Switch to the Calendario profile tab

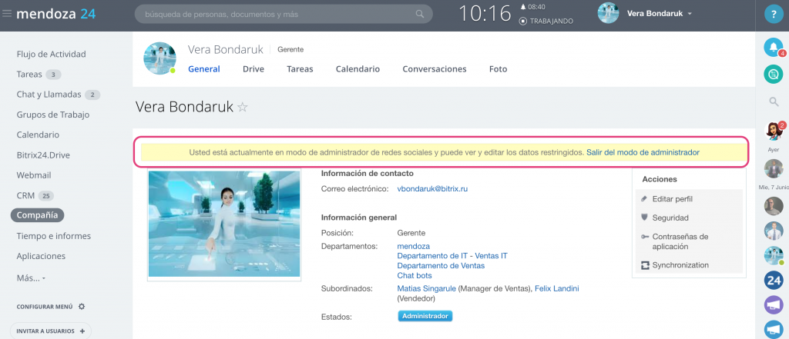click(358, 69)
